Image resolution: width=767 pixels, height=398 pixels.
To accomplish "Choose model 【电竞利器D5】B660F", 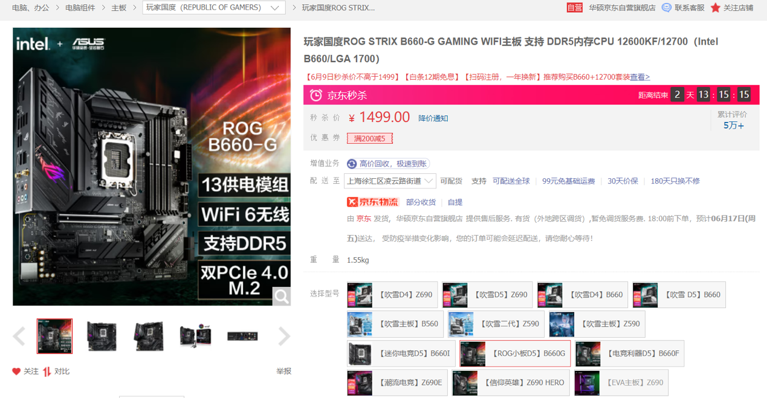I will (629, 354).
